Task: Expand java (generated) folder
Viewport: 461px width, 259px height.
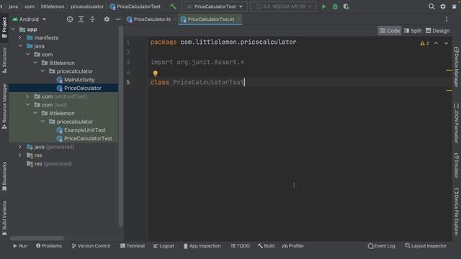Action: 20,147
